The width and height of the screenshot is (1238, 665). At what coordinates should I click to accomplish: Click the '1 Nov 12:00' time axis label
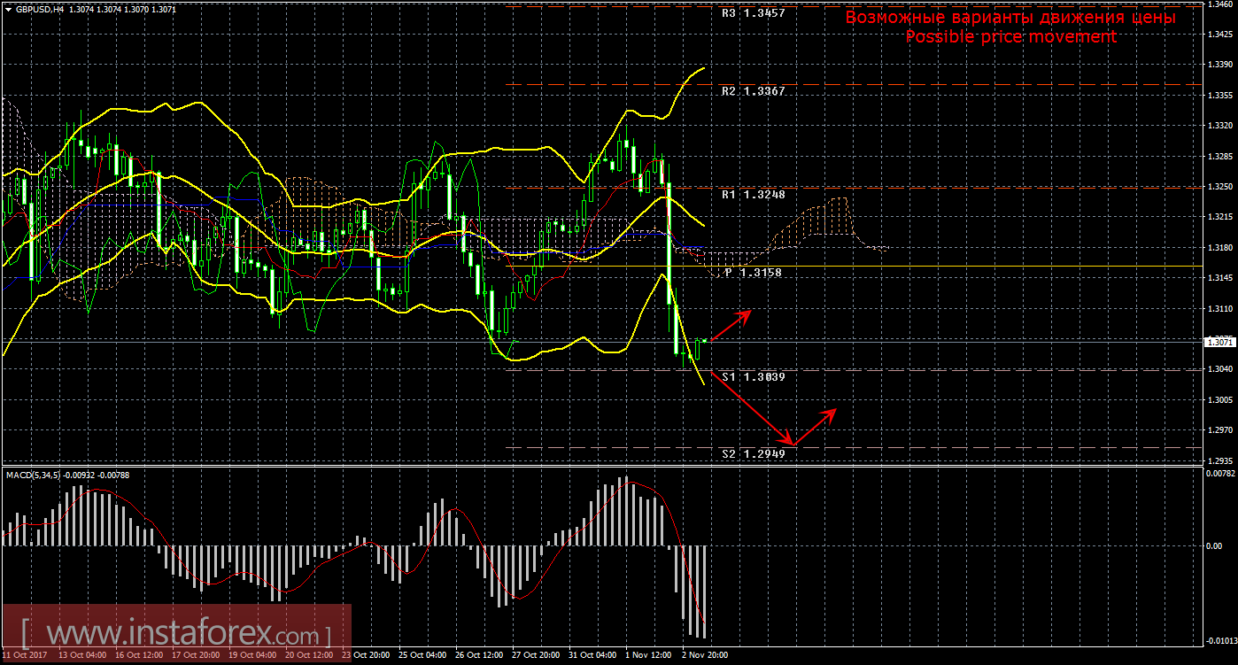pyautogui.click(x=646, y=656)
